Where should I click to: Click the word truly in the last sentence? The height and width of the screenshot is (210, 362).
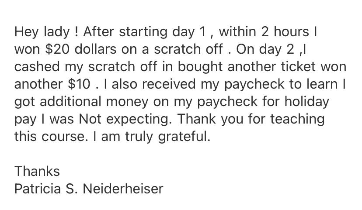tap(139, 137)
